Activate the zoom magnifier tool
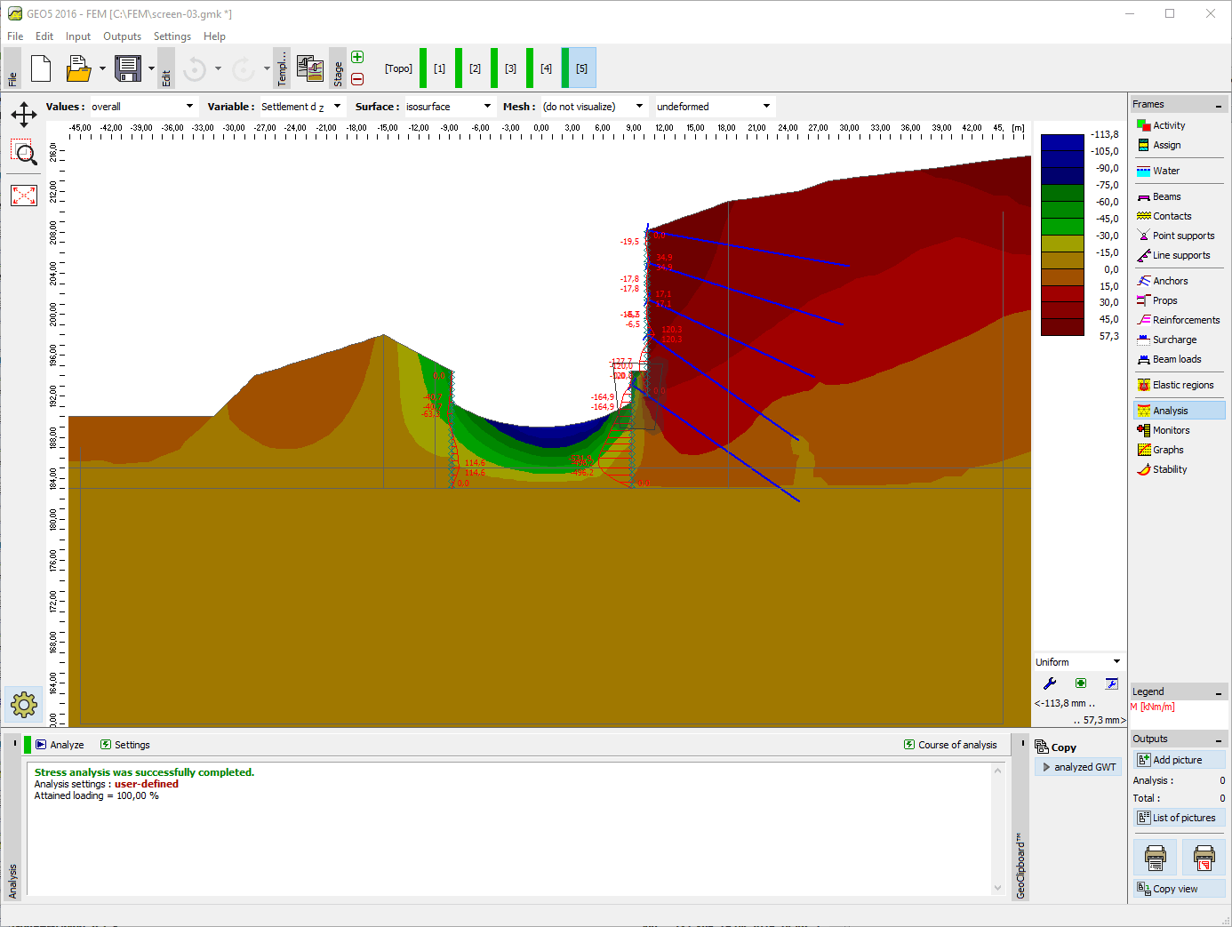This screenshot has height=927, width=1232. [23, 153]
